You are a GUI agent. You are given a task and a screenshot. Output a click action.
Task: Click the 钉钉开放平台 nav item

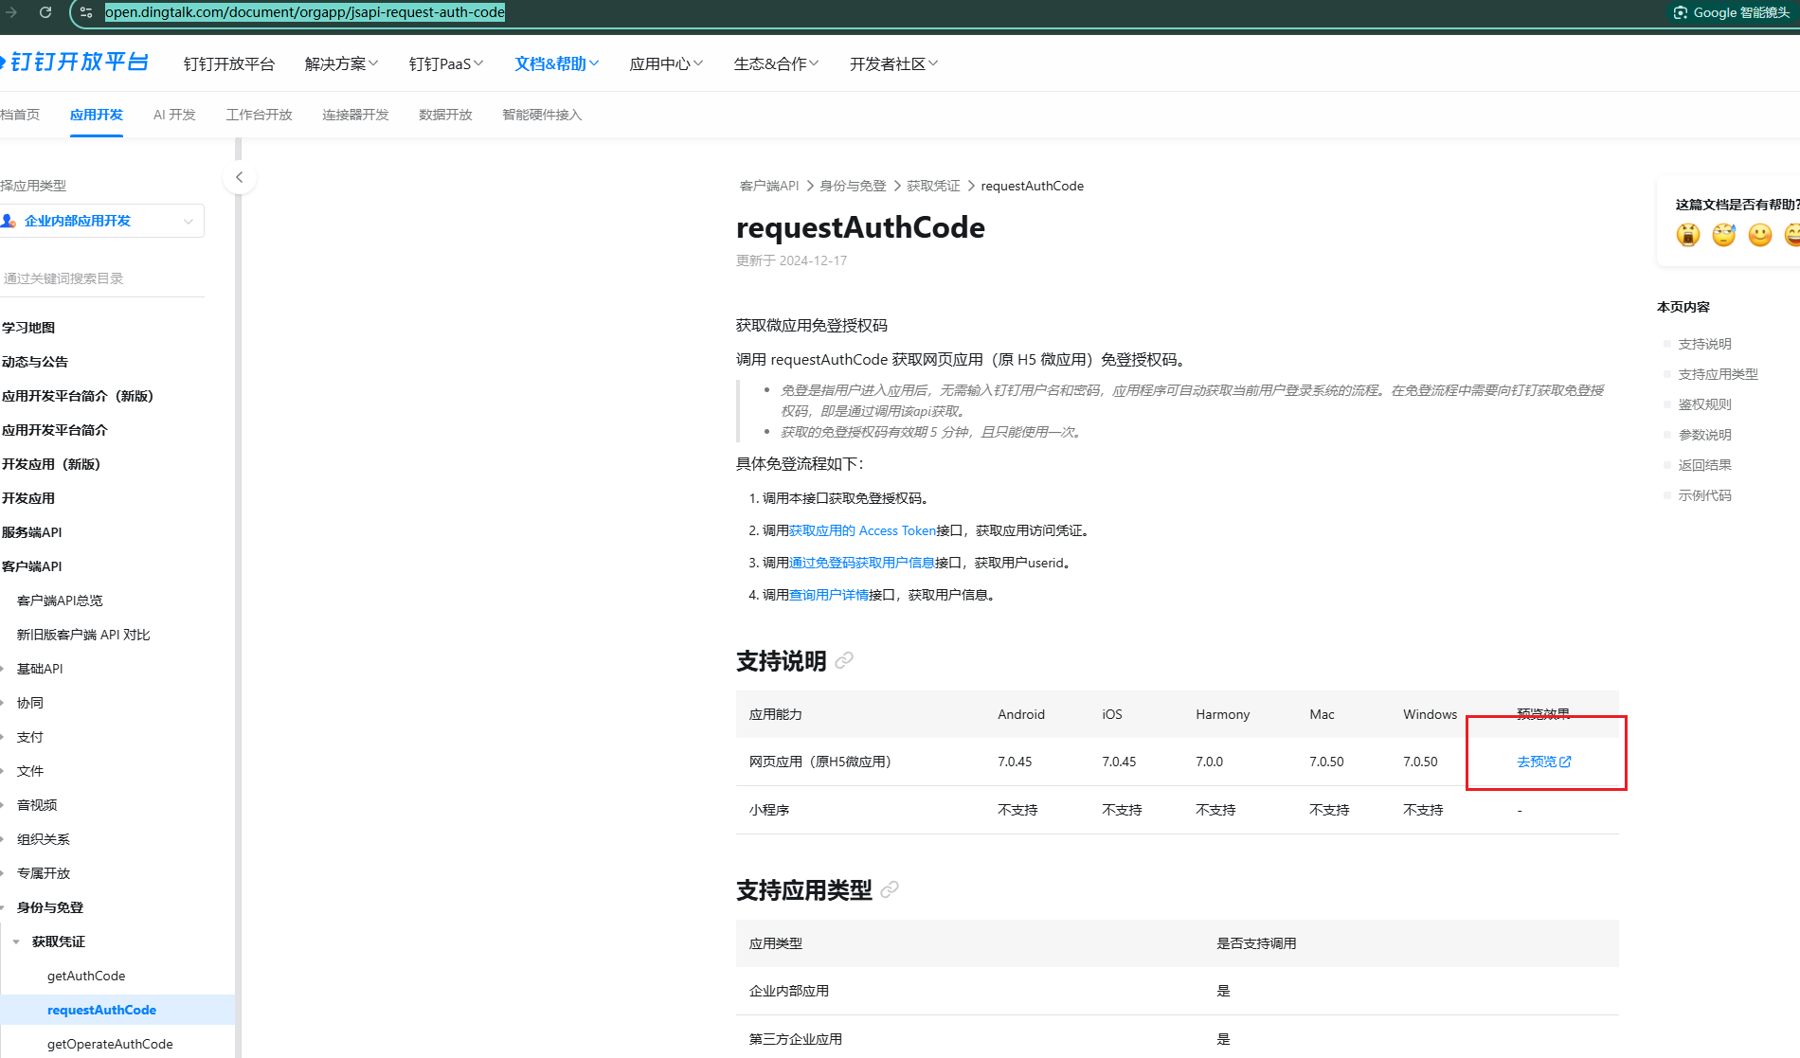[x=229, y=63]
